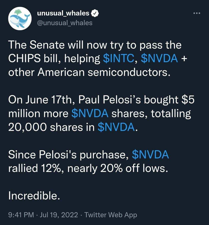Click the 'rallied 12%, nearly 20% off lows' line
Viewport: 209px width, 225px height.
click(88, 168)
